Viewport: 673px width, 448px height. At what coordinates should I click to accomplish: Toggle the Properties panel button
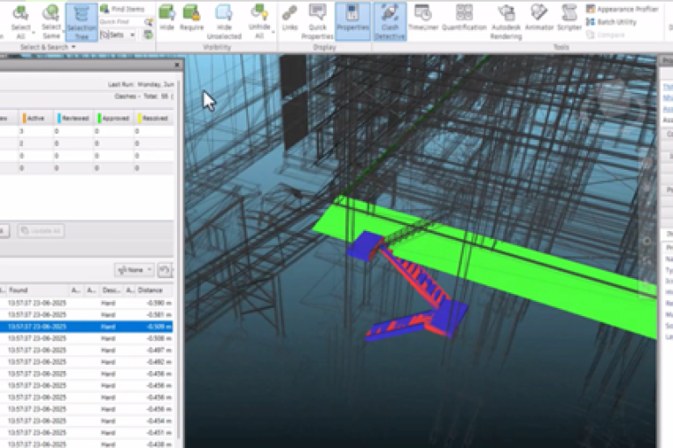tap(352, 19)
